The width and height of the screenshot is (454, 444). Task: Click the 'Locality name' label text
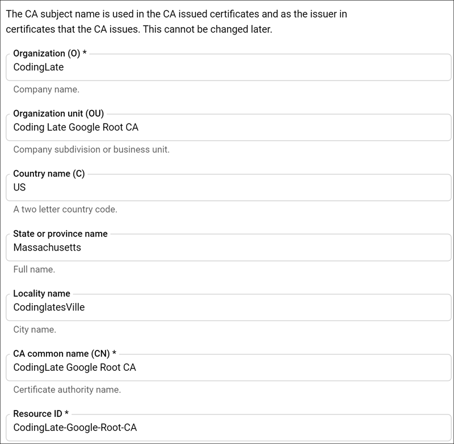click(x=41, y=293)
